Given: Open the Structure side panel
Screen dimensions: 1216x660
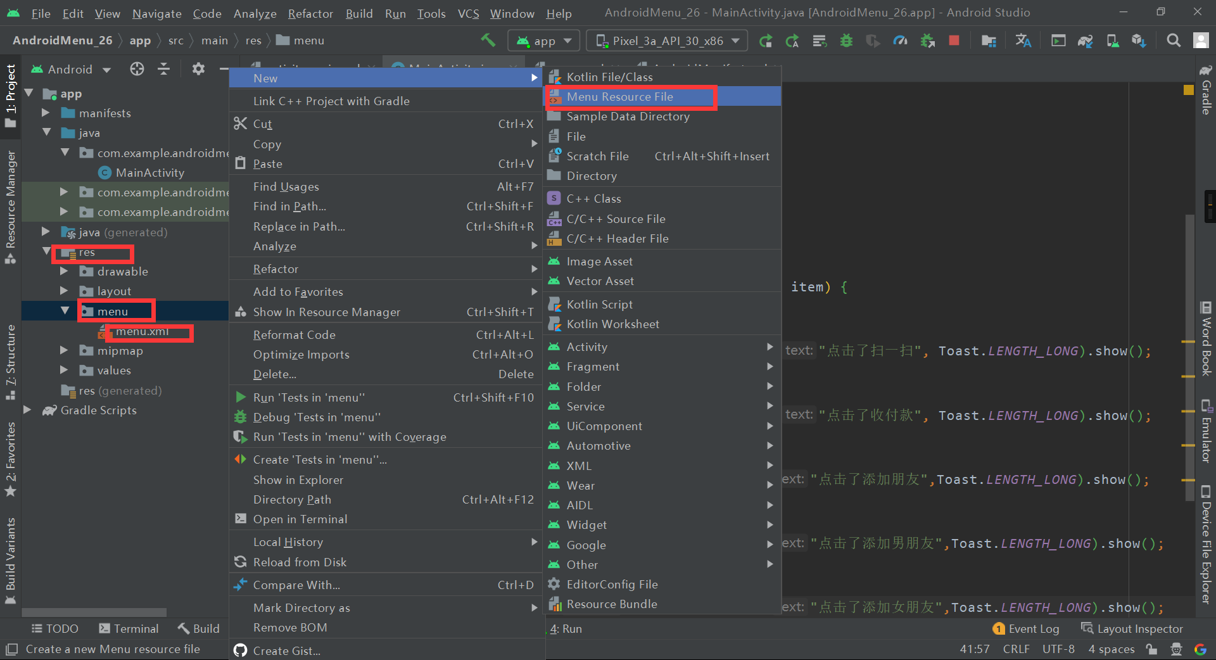Looking at the screenshot, I should click(x=10, y=362).
